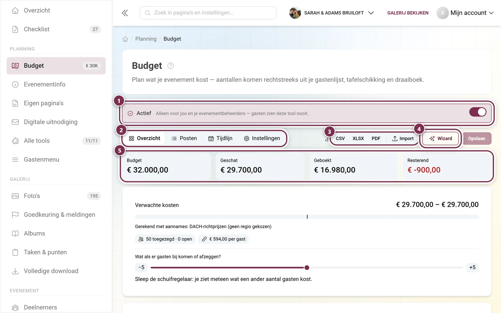Viewport: 501px width, 313px height.
Task: Click the Geboekt € 16.980,00 card
Action: [353, 166]
